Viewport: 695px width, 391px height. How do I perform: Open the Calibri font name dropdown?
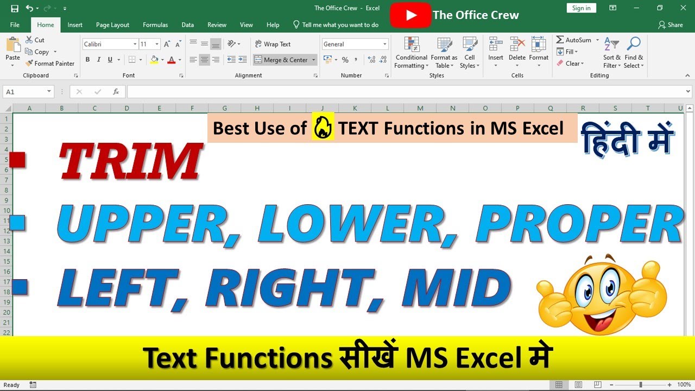[135, 44]
